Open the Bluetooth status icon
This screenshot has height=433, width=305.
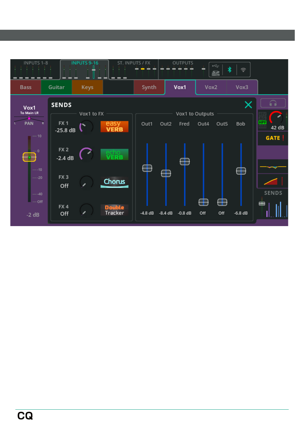(230, 70)
